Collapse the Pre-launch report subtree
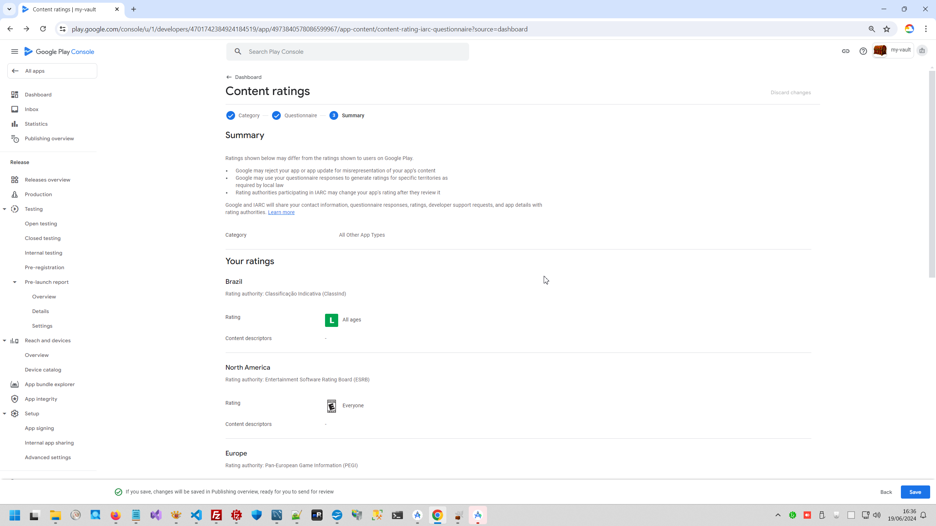Image resolution: width=936 pixels, height=526 pixels. coord(15,282)
